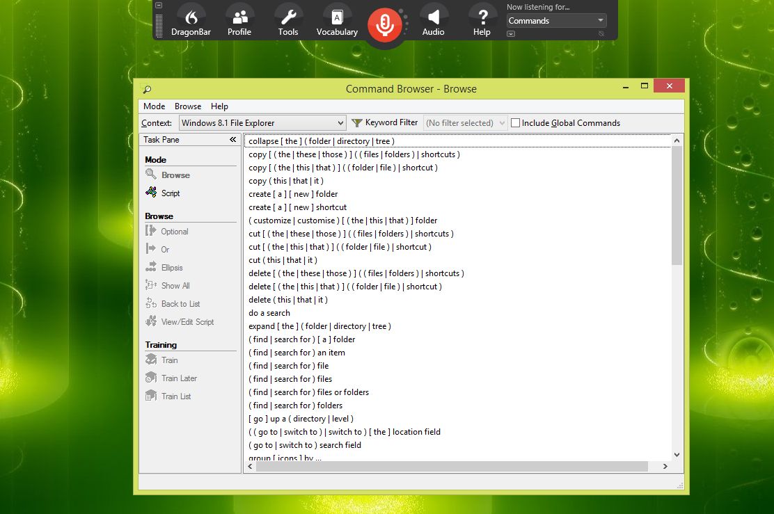Select the '[ the ] location field' command row
This screenshot has height=514, width=774.
pyautogui.click(x=457, y=432)
